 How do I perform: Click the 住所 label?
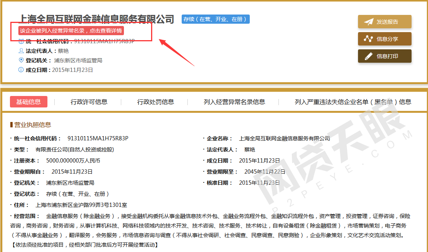[x=21, y=205]
